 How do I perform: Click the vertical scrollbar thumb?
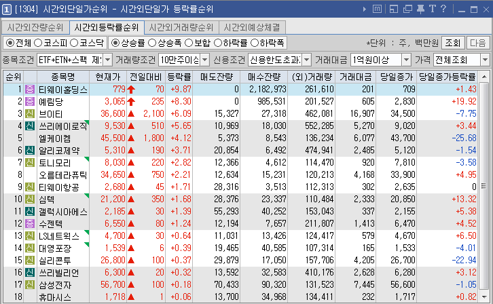(484, 187)
